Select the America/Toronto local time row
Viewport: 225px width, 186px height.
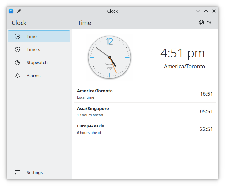(145, 94)
